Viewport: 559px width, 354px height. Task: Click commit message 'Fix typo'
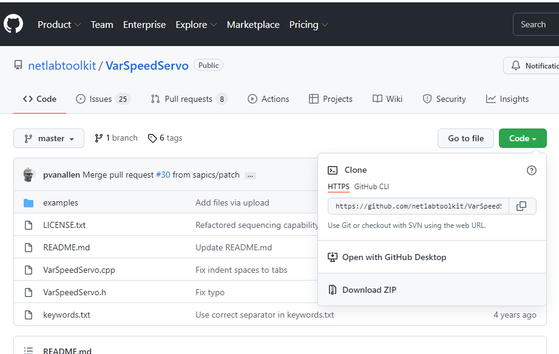coord(210,292)
